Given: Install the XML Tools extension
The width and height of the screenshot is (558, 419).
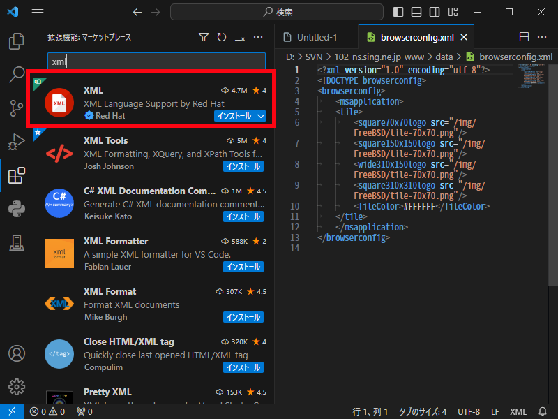Looking at the screenshot, I should coord(243,166).
